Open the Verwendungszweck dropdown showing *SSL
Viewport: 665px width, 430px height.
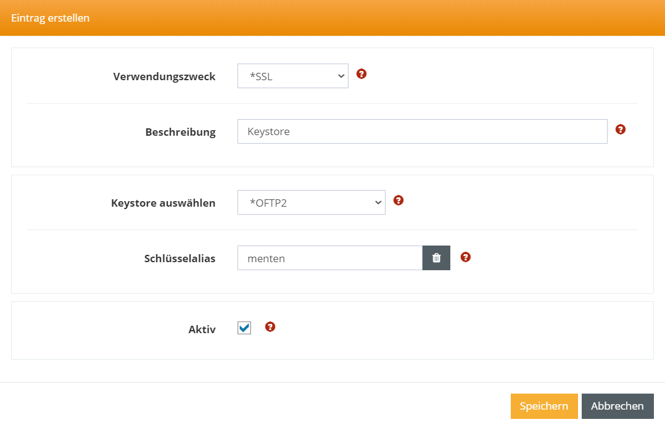click(x=292, y=76)
